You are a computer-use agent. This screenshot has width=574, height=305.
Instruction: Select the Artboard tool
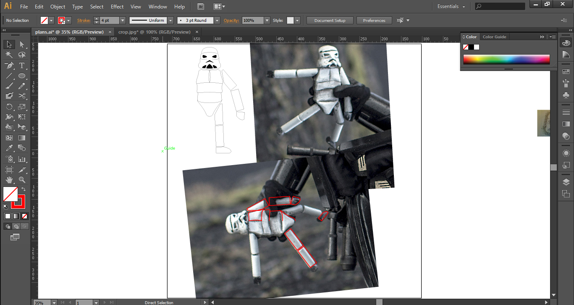9,170
